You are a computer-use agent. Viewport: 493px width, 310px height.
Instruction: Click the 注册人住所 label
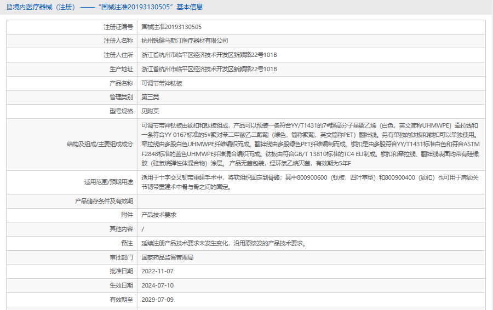coord(118,55)
